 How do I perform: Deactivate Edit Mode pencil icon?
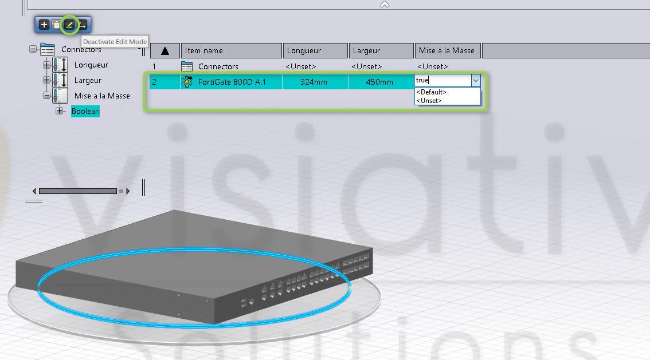click(x=70, y=25)
